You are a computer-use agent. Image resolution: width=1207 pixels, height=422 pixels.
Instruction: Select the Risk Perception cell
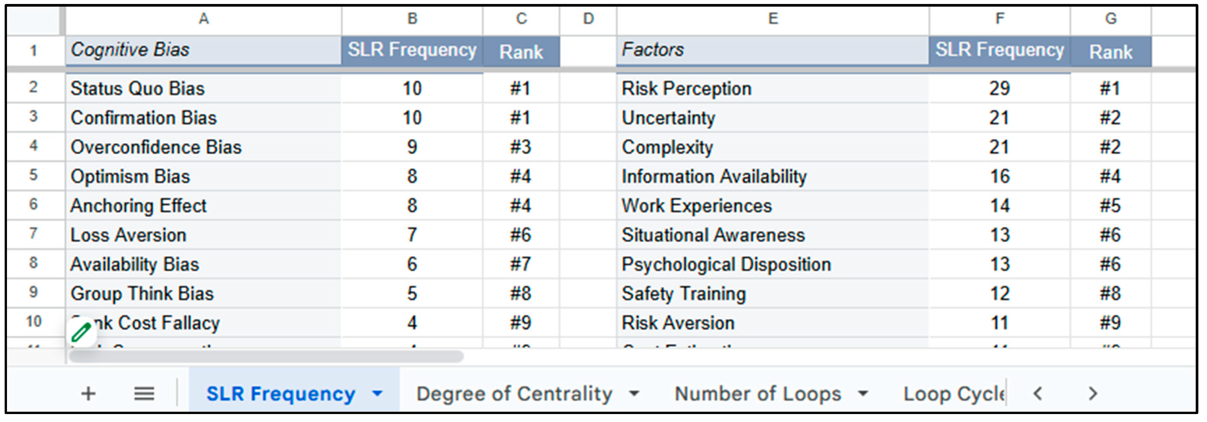(x=773, y=88)
